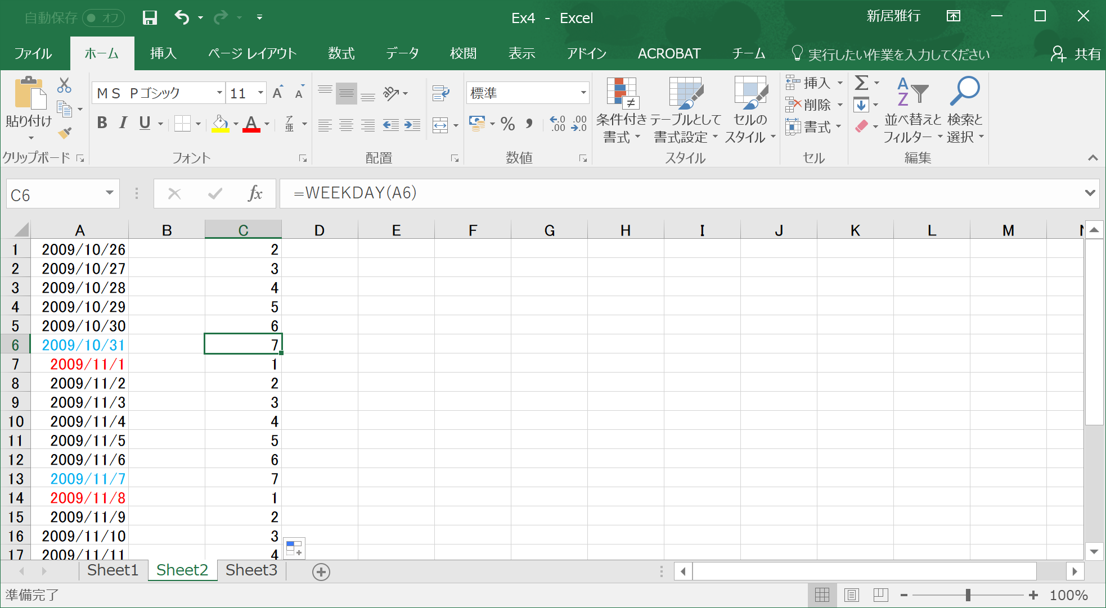The image size is (1106, 608).
Task: Click the percent style icon
Action: pos(507,124)
